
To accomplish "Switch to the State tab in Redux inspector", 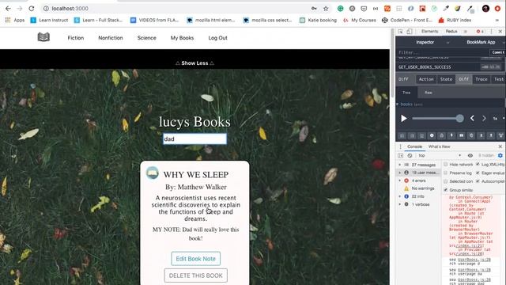I will [x=446, y=79].
